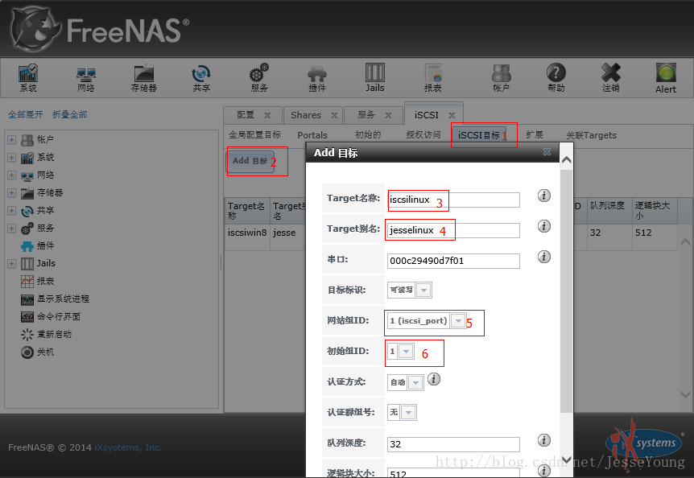Open the 网站组ID dropdown
694x478 pixels.
458,321
